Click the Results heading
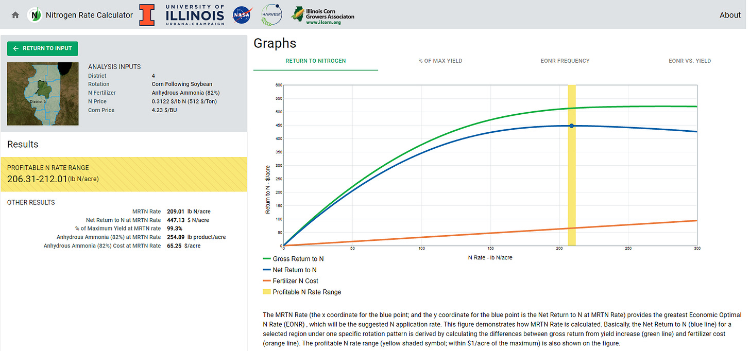750x351 pixels. click(23, 144)
